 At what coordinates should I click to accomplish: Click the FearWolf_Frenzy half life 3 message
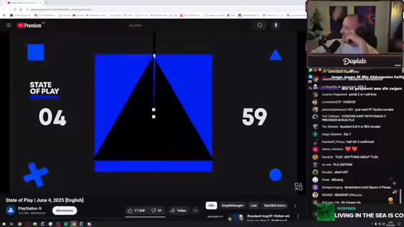(343, 142)
